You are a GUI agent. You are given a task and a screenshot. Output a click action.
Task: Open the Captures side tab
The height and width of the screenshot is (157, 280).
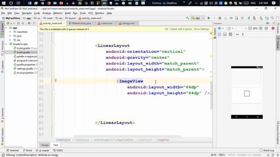[x=2, y=67]
